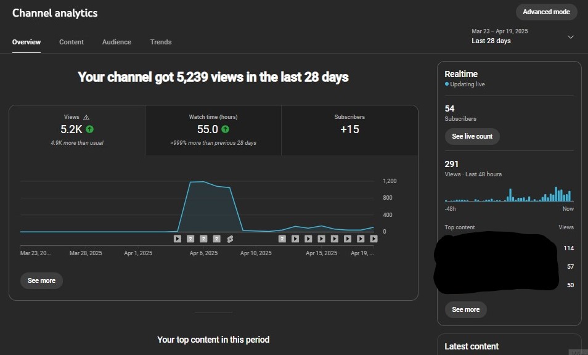
Task: Click the 'Top content' column label
Action: pos(459,227)
